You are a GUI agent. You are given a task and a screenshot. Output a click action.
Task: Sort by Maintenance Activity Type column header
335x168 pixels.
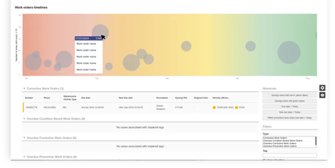[70, 98]
